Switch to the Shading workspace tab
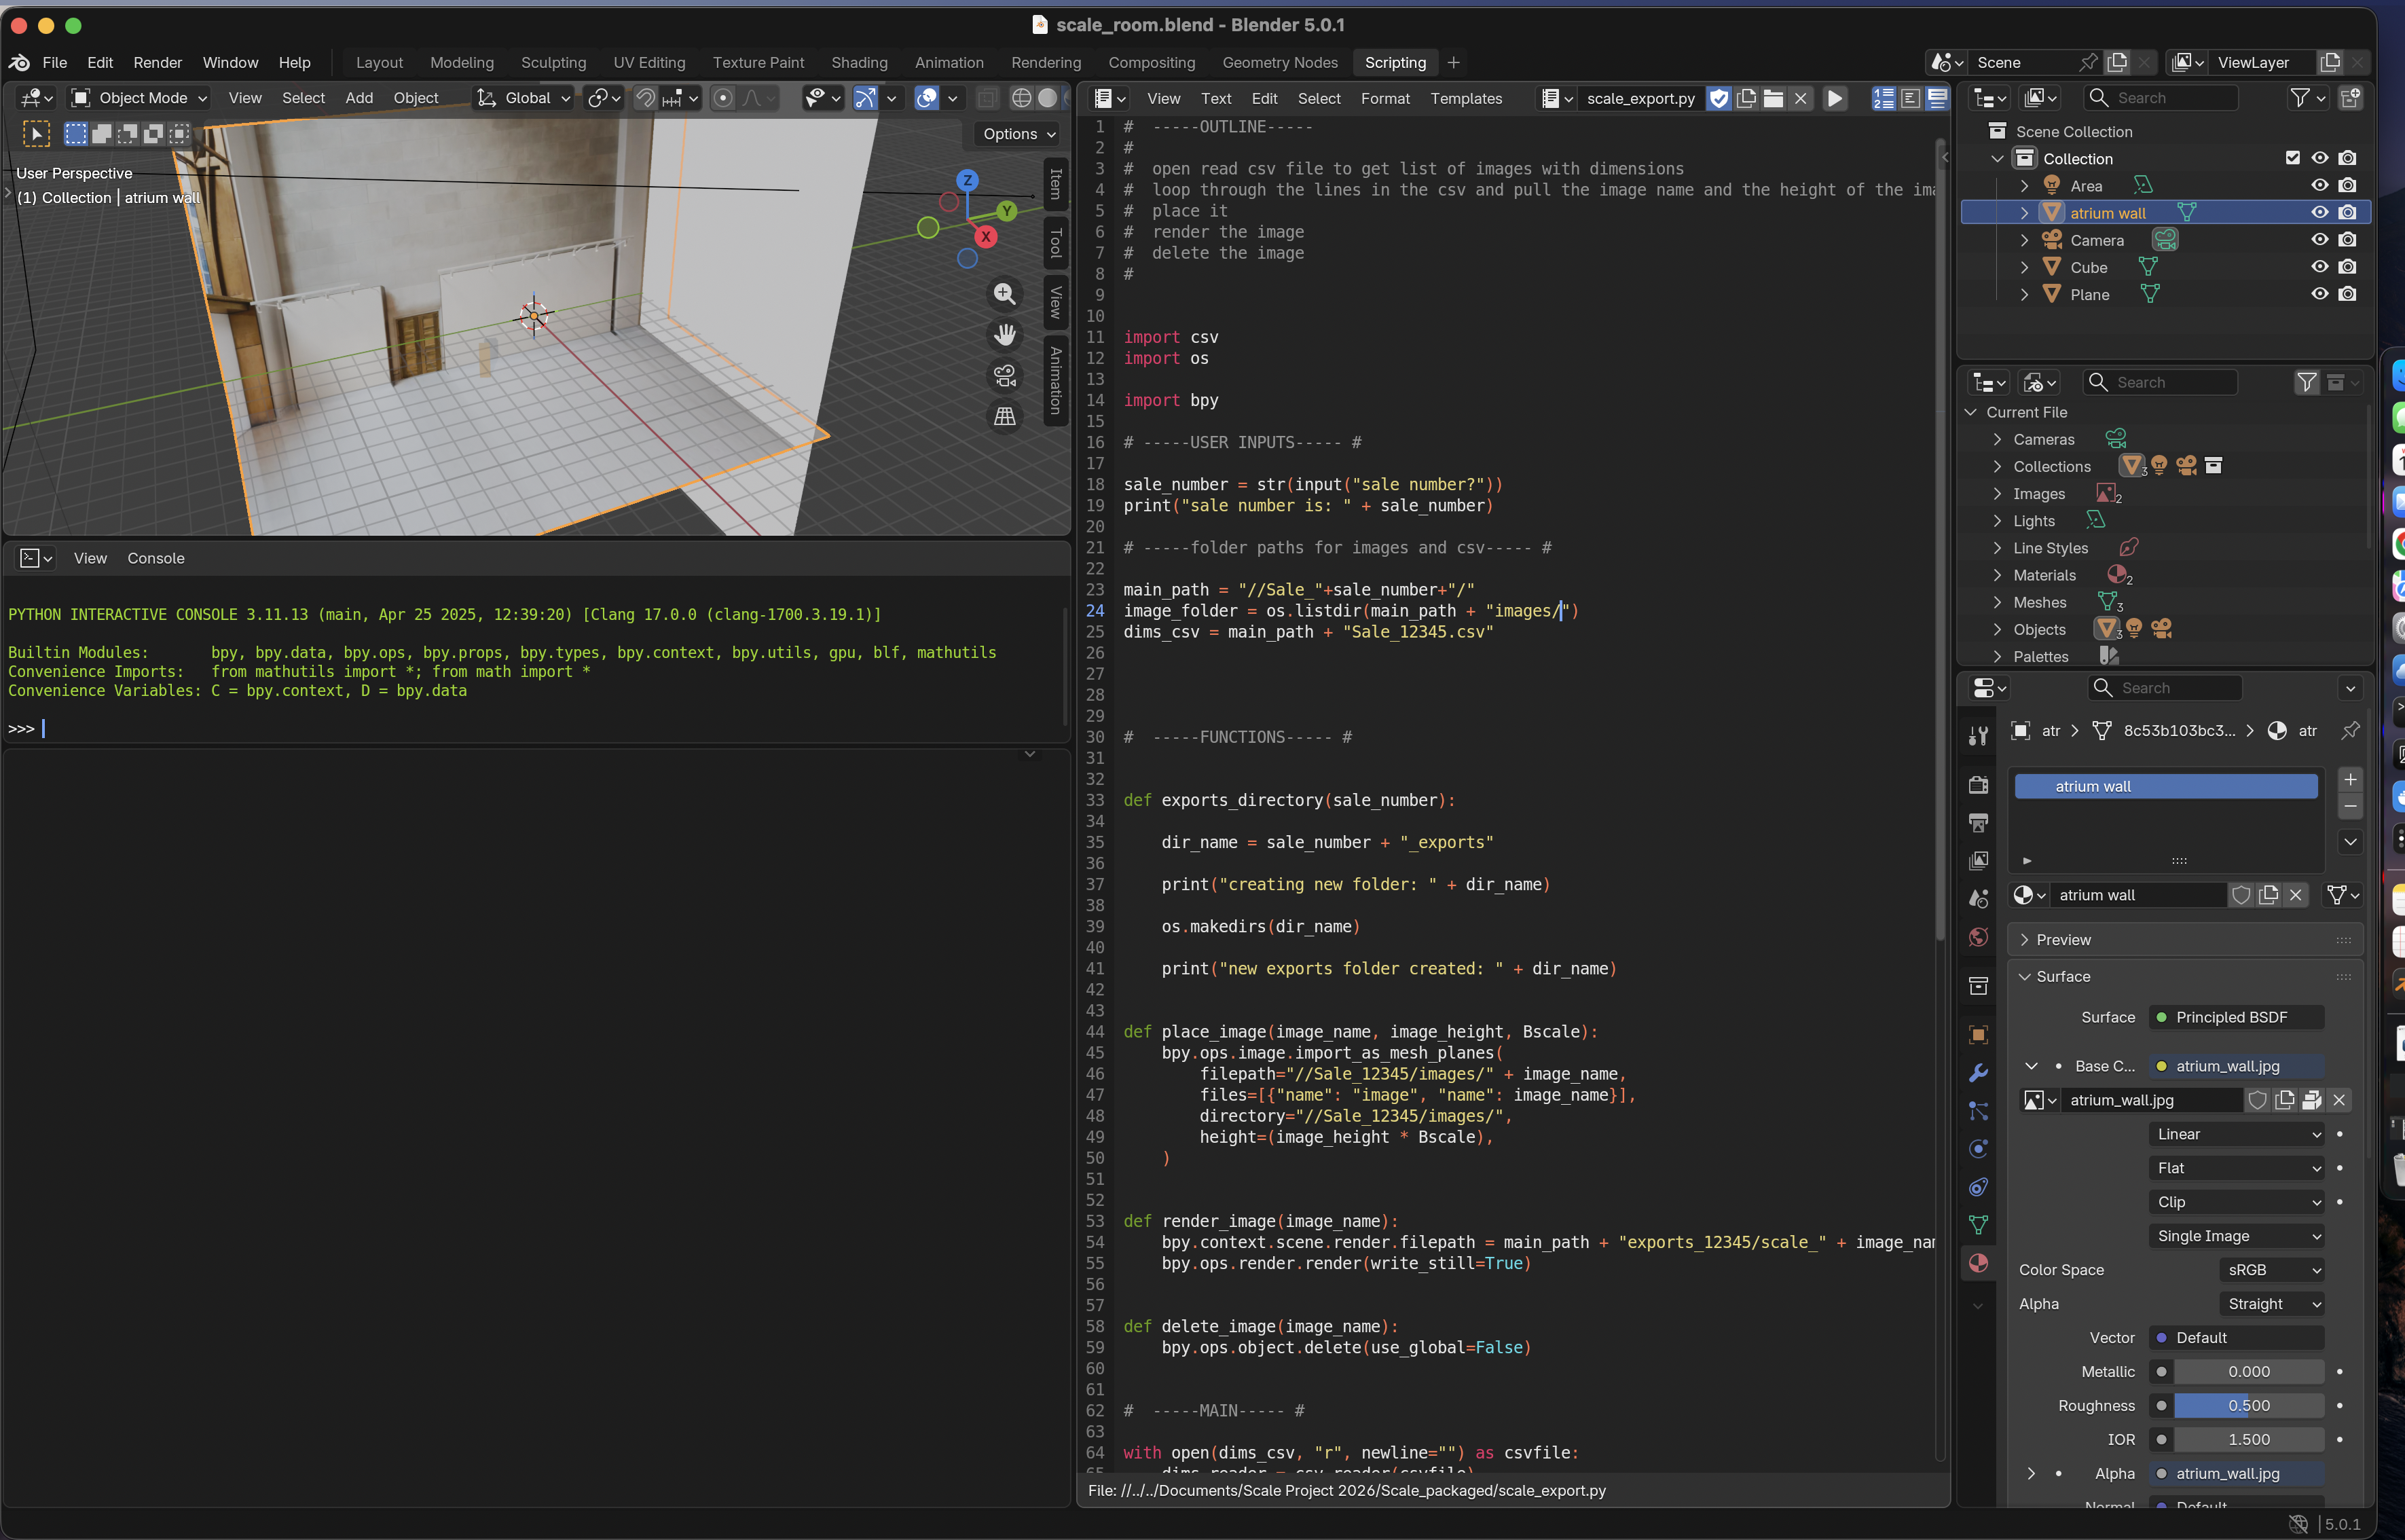This screenshot has width=2405, height=1540. (859, 63)
